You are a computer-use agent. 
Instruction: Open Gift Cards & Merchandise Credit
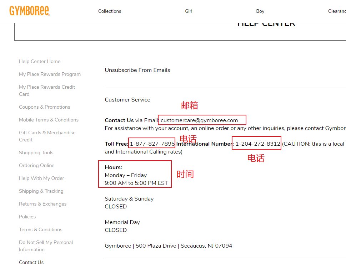click(x=47, y=136)
